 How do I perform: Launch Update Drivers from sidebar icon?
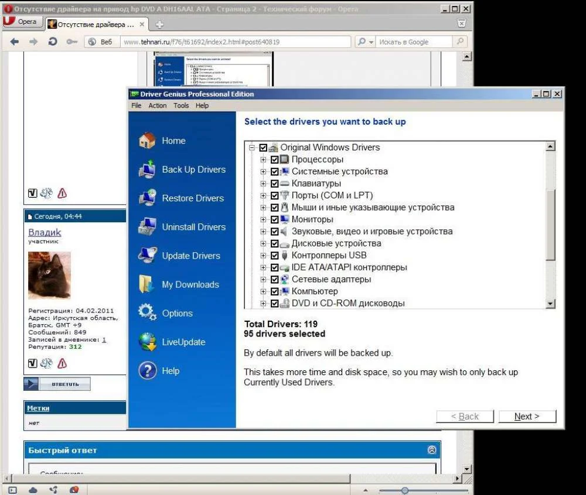click(x=147, y=256)
